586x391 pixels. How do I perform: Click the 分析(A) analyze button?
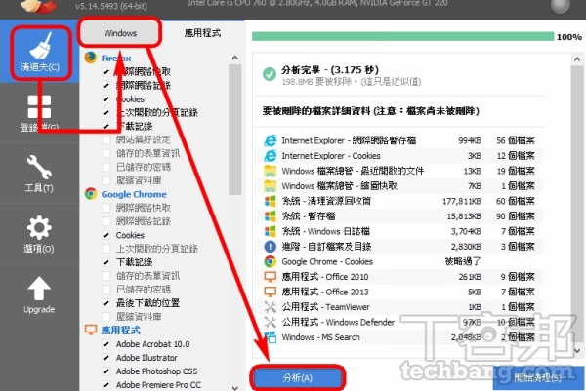(x=298, y=378)
